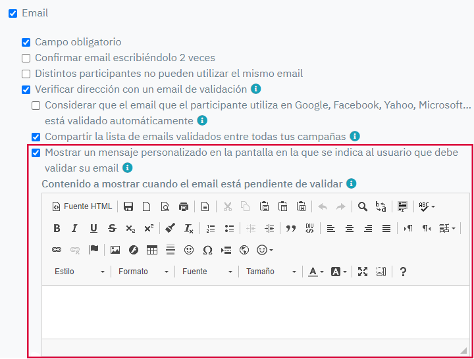Open the Fuente font dropdown
This screenshot has width=474, height=359.
pyautogui.click(x=207, y=272)
